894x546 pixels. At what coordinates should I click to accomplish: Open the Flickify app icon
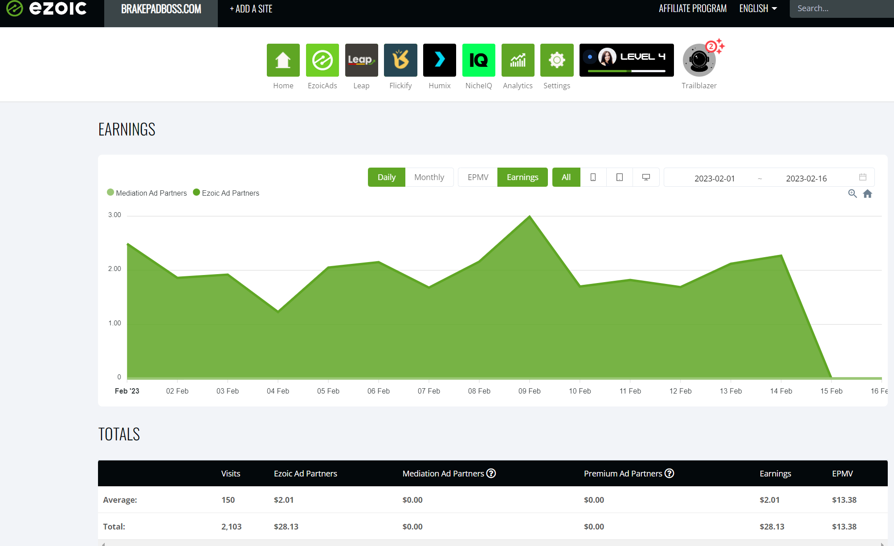click(400, 60)
